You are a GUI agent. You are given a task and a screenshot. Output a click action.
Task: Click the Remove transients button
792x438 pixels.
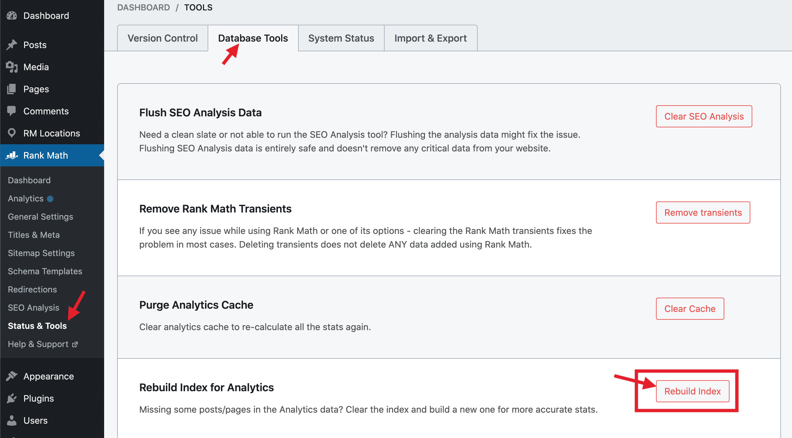[x=703, y=213]
